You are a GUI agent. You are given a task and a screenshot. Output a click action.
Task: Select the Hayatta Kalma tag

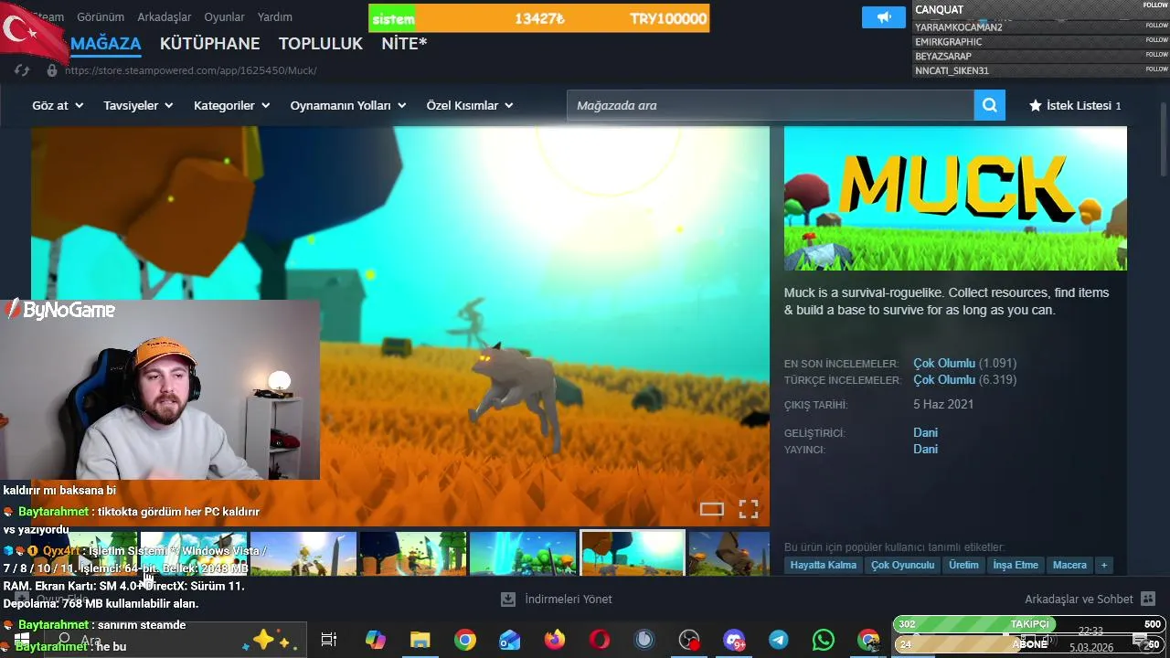(x=824, y=565)
